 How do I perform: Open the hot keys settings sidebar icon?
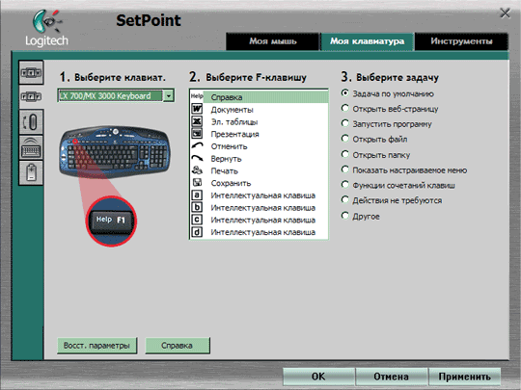(31, 72)
